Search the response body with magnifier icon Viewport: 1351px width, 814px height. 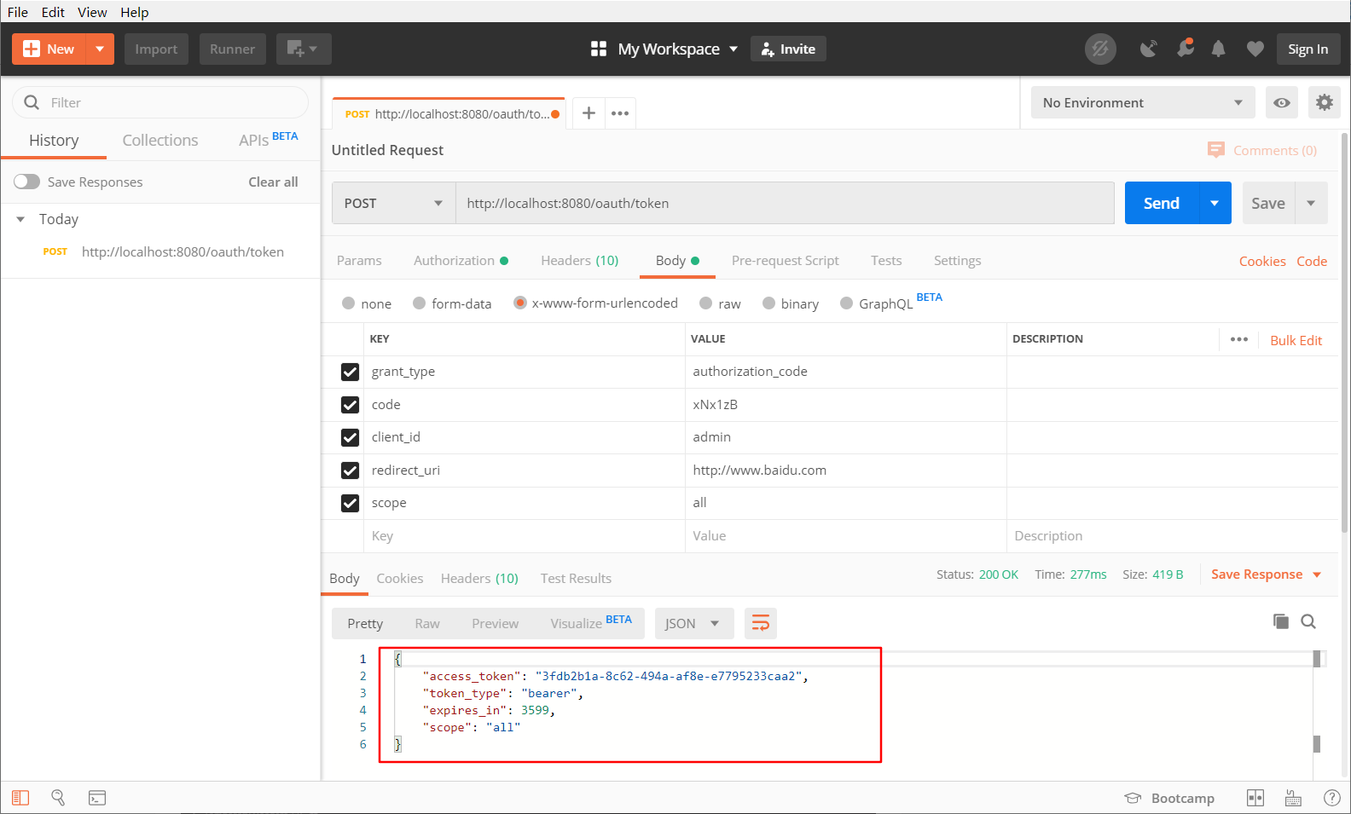(x=1308, y=621)
